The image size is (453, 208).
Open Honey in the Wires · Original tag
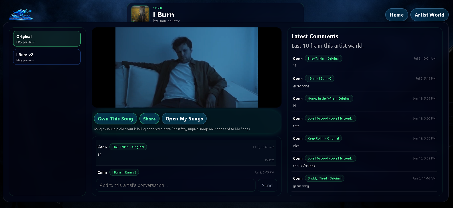(x=329, y=98)
